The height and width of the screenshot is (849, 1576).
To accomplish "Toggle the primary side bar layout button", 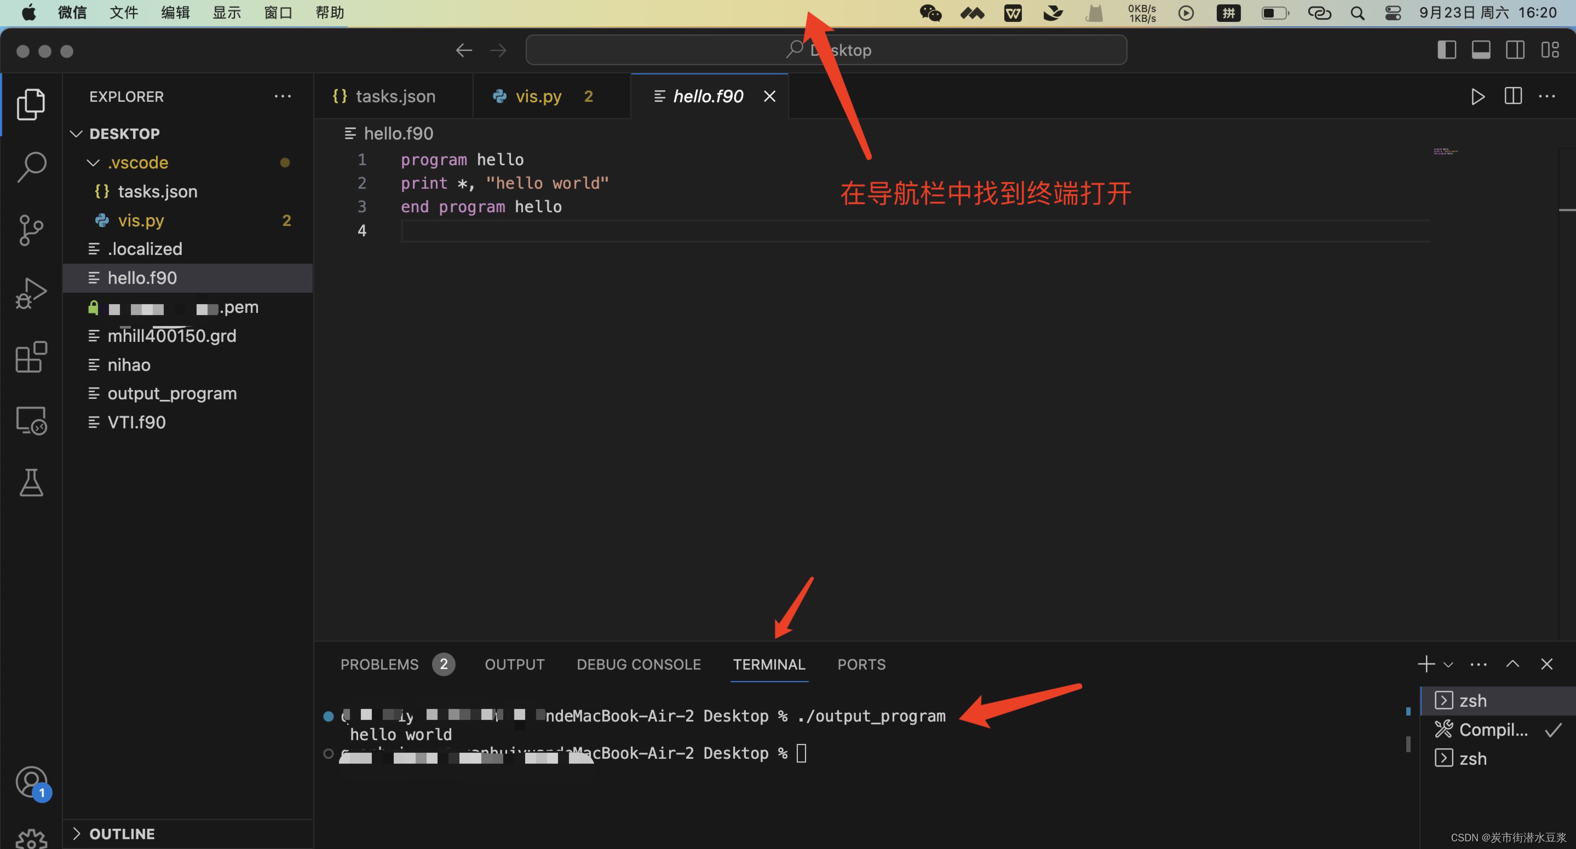I will click(1446, 50).
